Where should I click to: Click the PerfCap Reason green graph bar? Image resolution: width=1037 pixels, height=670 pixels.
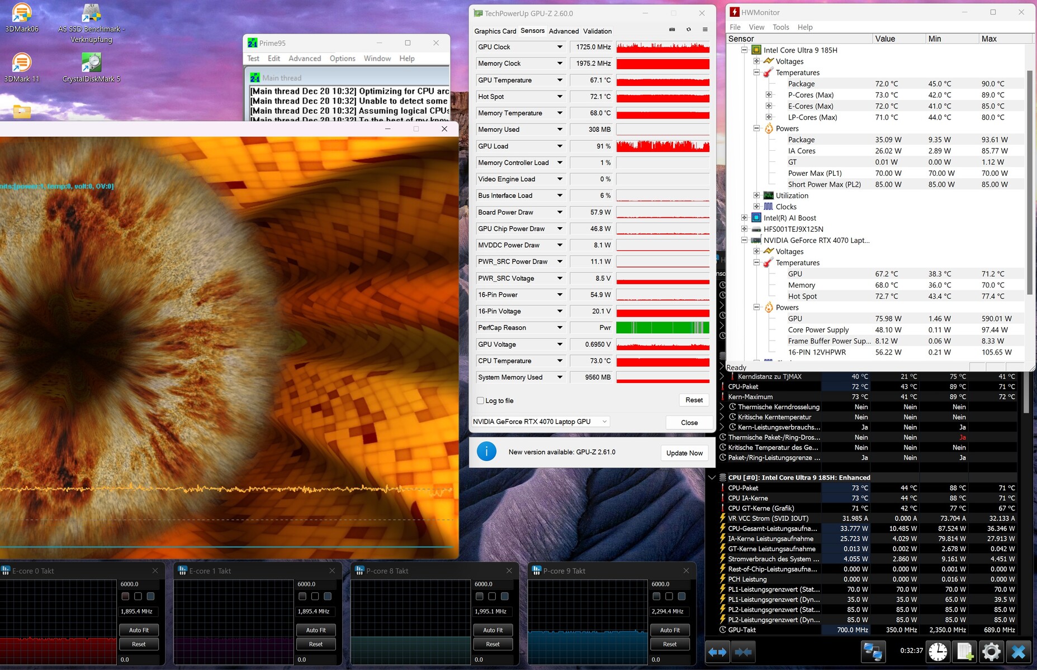point(662,328)
